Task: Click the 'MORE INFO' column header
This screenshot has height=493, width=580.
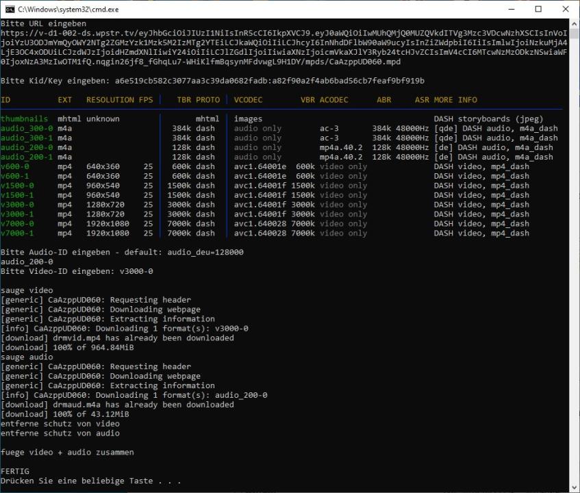Action: point(455,100)
